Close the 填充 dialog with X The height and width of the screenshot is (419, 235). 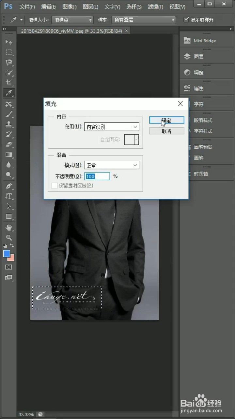[x=180, y=104]
